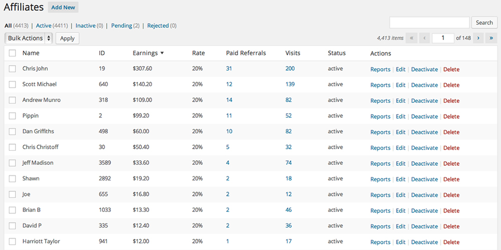Open Reports for Scott Michael
The width and height of the screenshot is (501, 250).
(380, 85)
